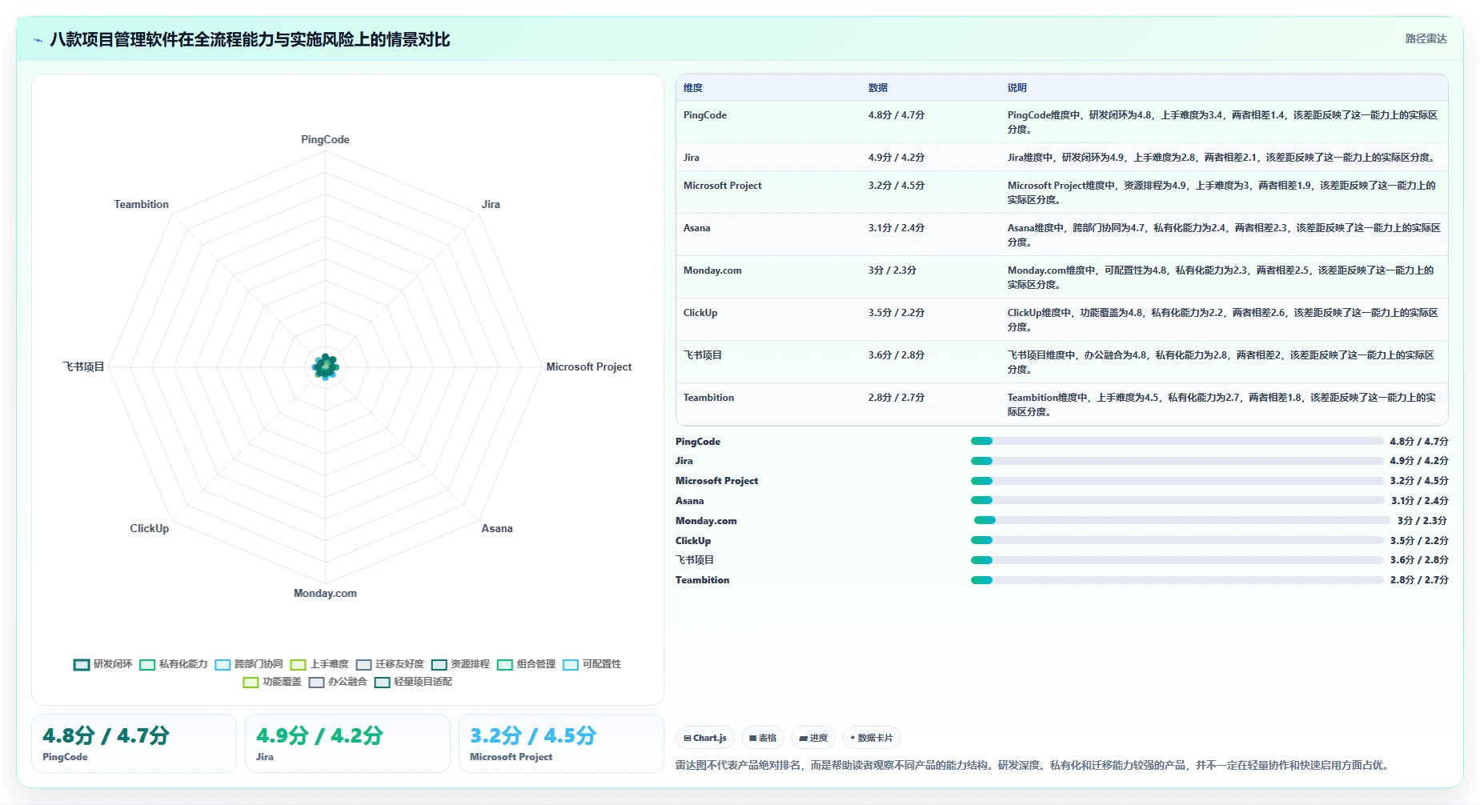Toggle the 资源排程 legend series
This screenshot has width=1480, height=805.
click(460, 664)
